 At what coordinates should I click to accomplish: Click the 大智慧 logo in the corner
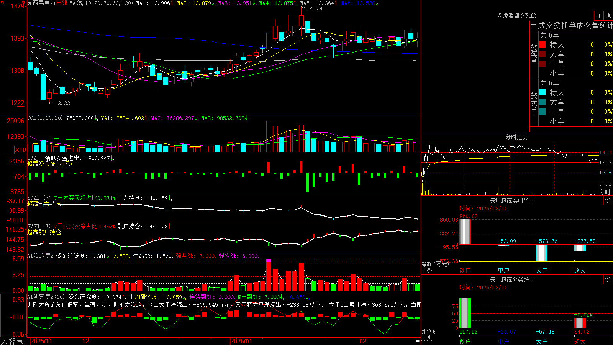12,341
